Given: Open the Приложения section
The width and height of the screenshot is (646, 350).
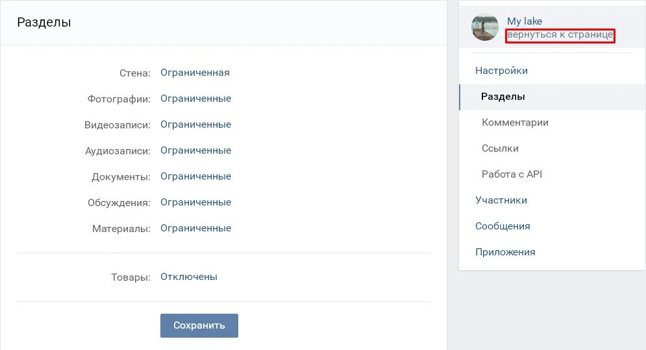Looking at the screenshot, I should tap(505, 252).
